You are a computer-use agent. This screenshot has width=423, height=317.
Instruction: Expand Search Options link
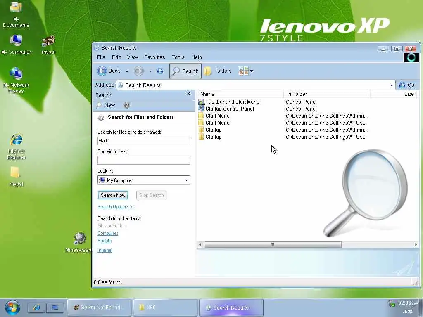116,207
